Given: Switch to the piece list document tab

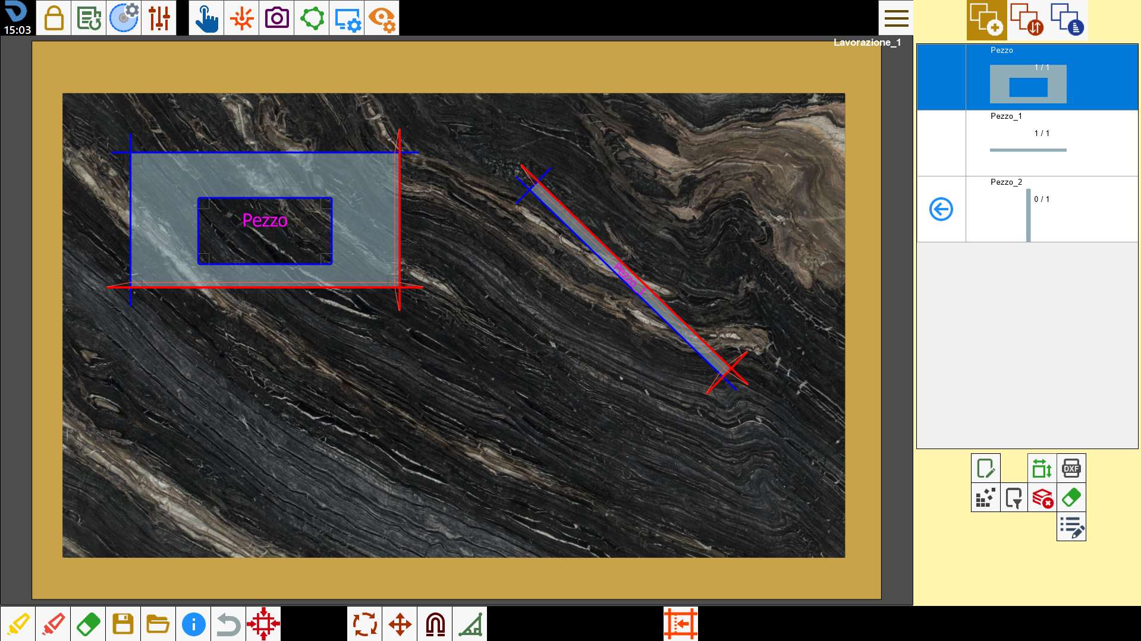Looking at the screenshot, I should coord(1067,20).
